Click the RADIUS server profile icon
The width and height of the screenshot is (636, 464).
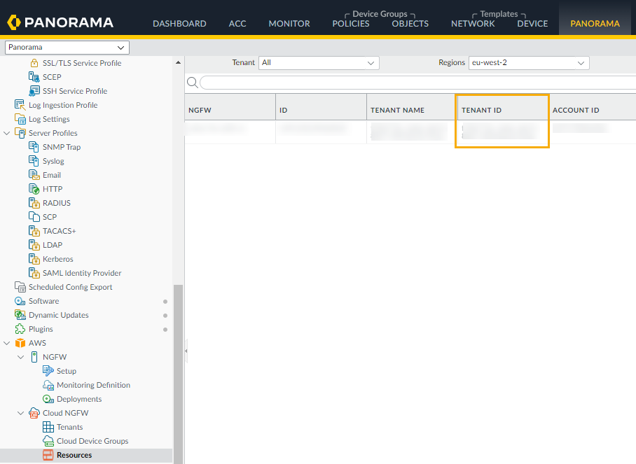[34, 203]
